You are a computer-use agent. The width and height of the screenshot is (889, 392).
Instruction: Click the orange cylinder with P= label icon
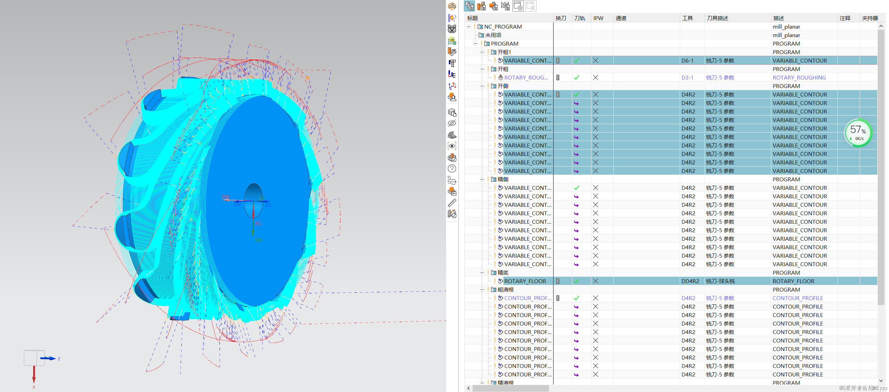point(452,191)
